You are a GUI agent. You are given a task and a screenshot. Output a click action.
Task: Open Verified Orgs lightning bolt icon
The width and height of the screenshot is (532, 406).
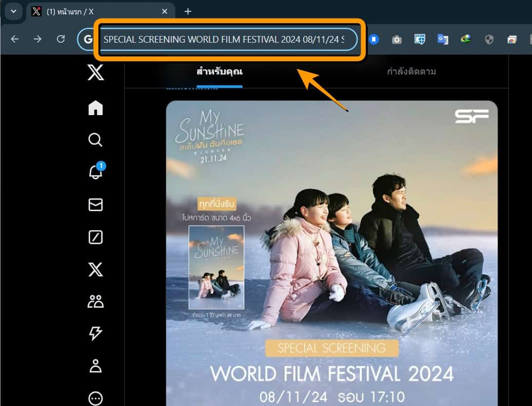click(95, 334)
